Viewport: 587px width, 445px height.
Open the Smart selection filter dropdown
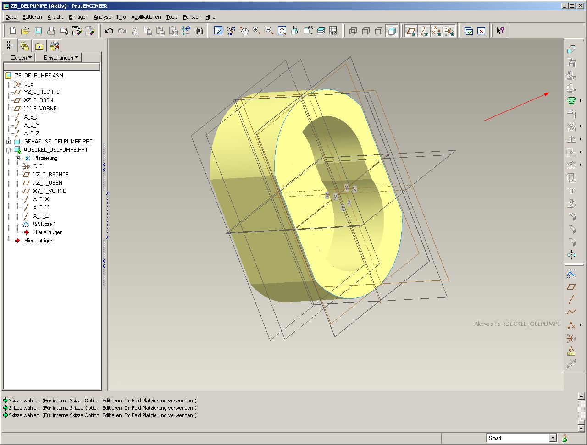click(x=553, y=438)
